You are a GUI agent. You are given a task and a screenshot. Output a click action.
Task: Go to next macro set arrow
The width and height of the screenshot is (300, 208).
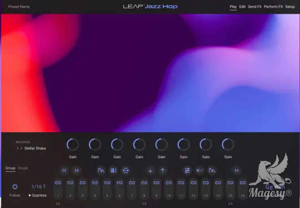pyautogui.click(x=21, y=149)
